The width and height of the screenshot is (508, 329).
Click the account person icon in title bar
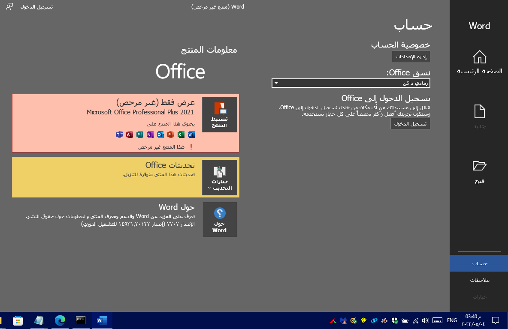tap(9, 7)
